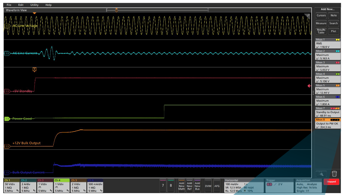This screenshot has width=344, height=195.
Task: Open the AFG generator panel
Action: (217, 185)
